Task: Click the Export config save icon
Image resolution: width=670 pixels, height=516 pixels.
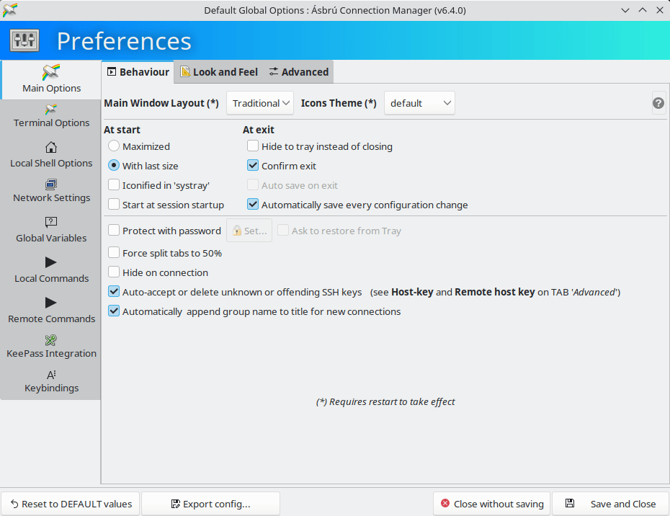Action: coord(175,504)
